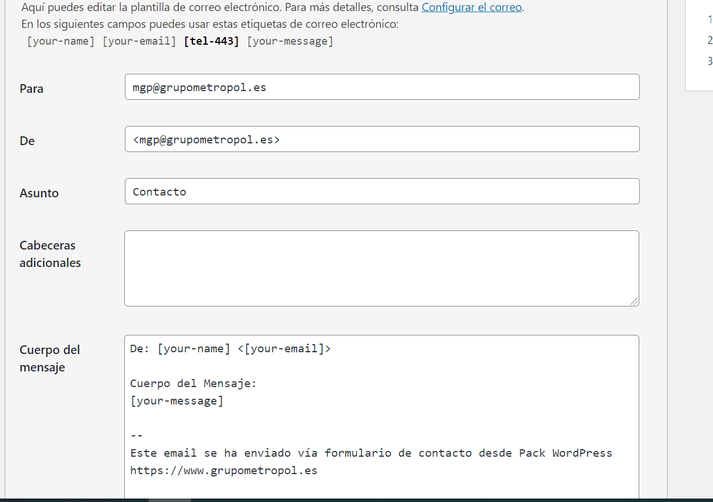Click the https://www.grupometropol.es line in the body
713x502 pixels.
(224, 471)
